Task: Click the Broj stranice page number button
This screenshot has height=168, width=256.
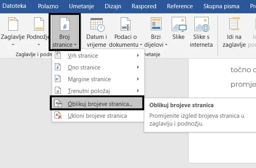Action: tap(65, 32)
